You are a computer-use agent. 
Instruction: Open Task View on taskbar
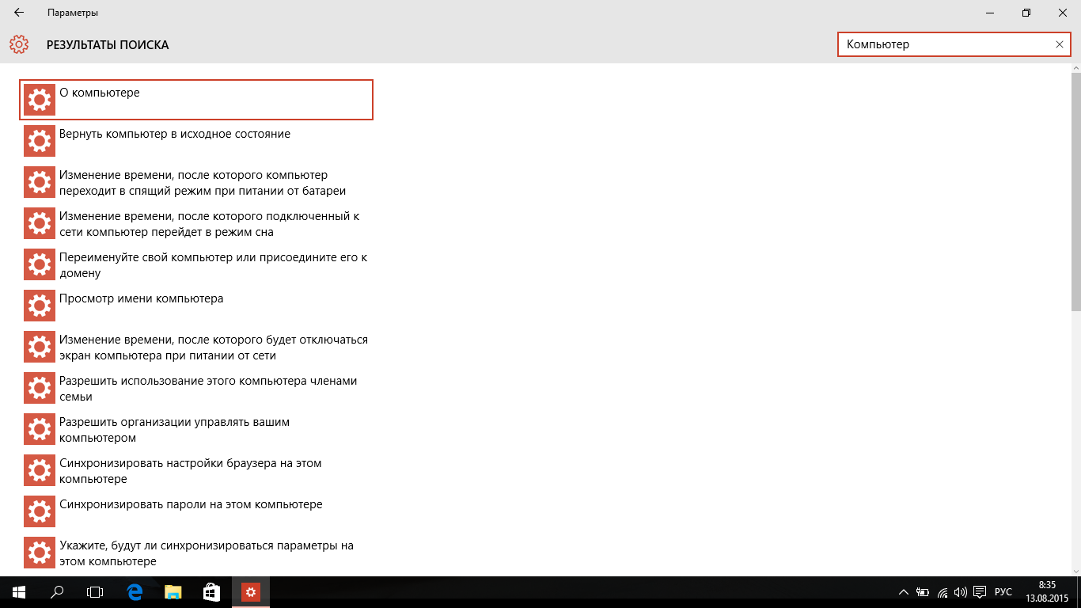95,592
